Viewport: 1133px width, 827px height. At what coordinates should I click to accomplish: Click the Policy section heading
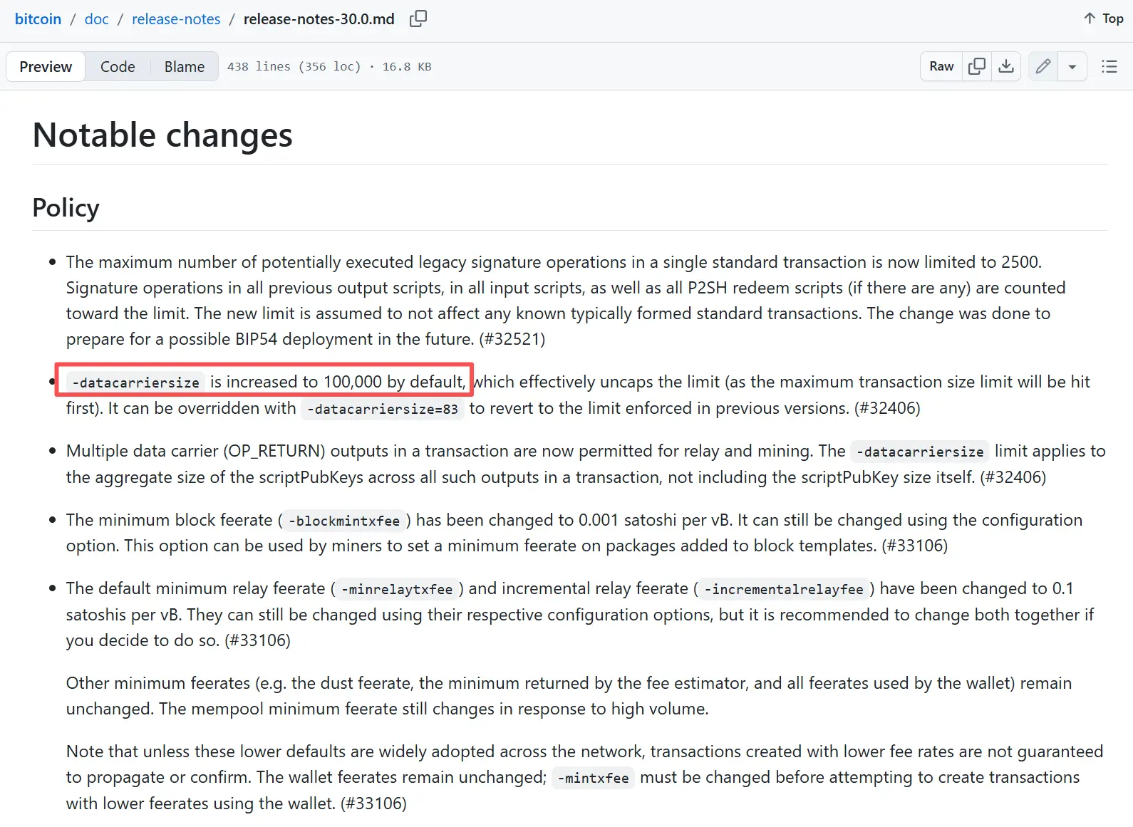coord(66,207)
